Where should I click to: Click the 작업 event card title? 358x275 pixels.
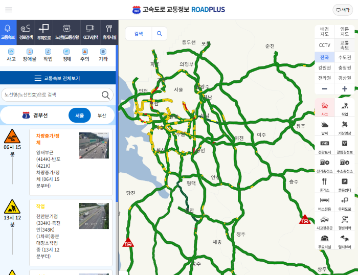click(40, 207)
